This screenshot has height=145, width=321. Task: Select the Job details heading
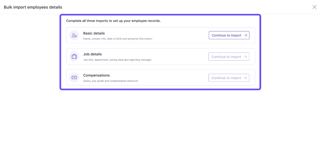coord(93,54)
